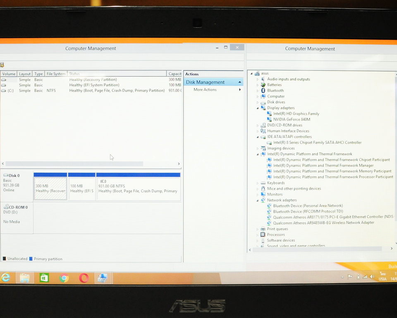Select the EFI System Partition row
397x318 pixels.
[x=91, y=85]
